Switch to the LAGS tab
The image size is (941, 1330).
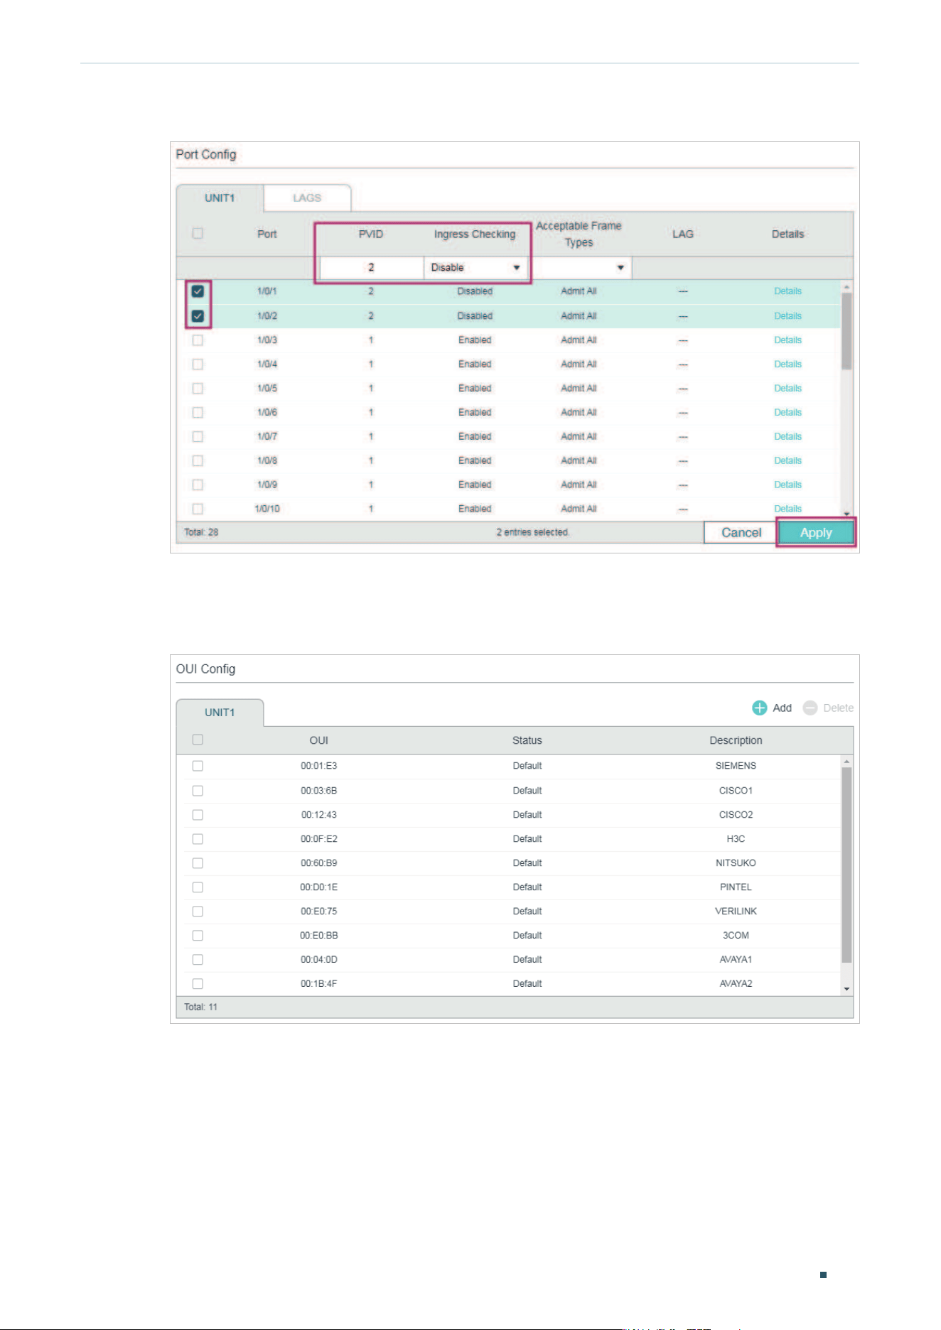click(x=307, y=198)
